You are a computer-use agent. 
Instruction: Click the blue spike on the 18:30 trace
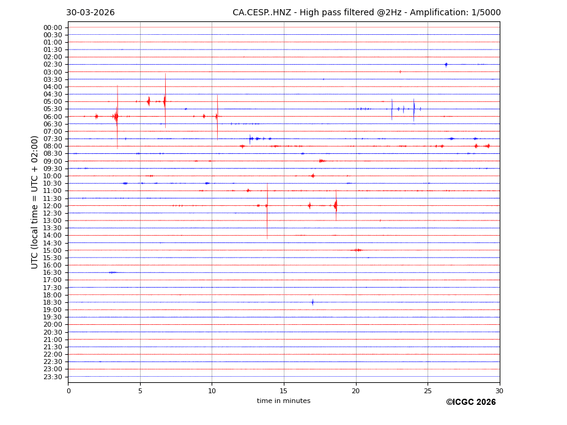click(x=313, y=302)
